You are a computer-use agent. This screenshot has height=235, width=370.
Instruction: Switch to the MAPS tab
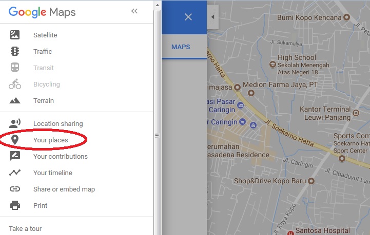tap(181, 47)
